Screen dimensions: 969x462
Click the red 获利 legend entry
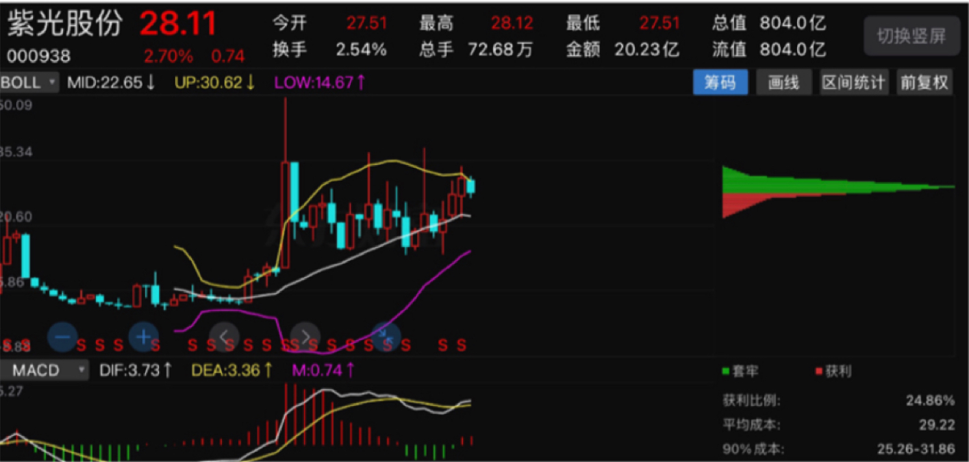(833, 372)
